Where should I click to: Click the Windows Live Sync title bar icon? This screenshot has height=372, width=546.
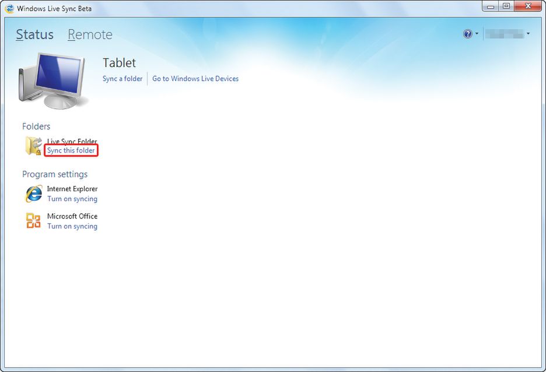(x=10, y=8)
